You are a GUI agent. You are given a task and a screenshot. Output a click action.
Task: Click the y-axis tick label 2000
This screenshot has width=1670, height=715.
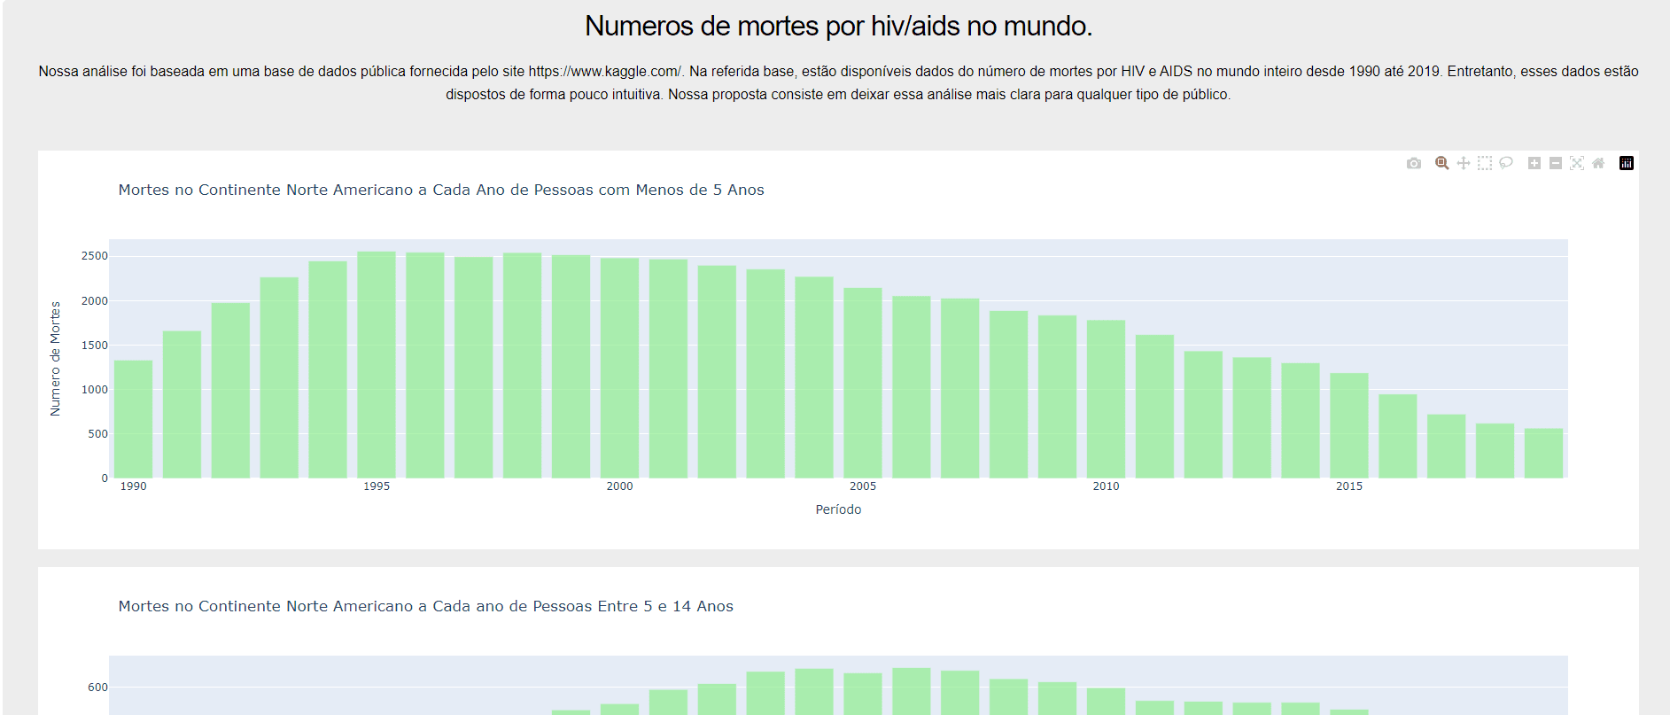pyautogui.click(x=95, y=301)
